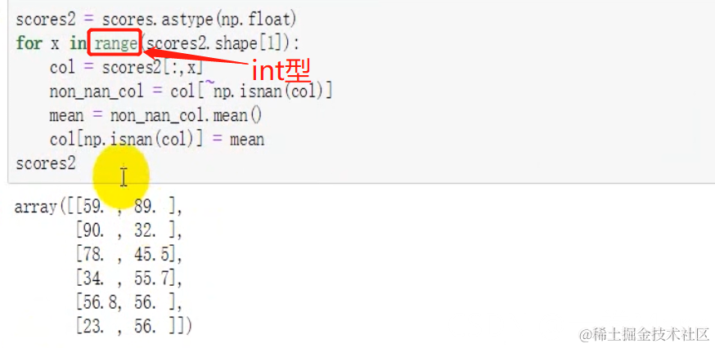Click the 'for' keyword in loop line
The height and width of the screenshot is (348, 715).
pyautogui.click(x=29, y=43)
